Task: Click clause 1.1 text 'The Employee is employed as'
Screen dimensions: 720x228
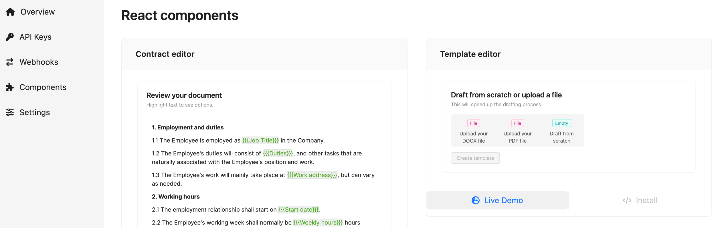Action: click(200, 140)
